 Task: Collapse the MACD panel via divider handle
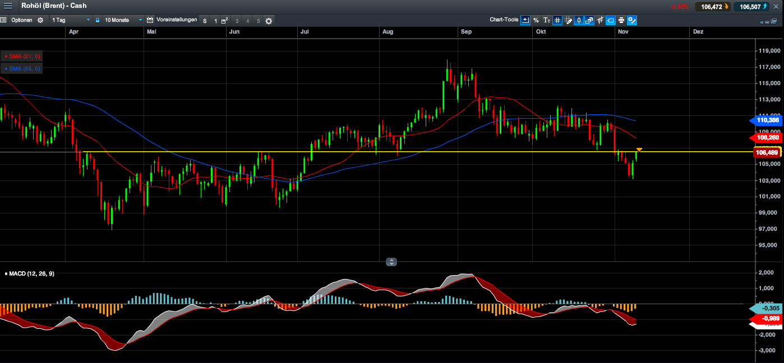pyautogui.click(x=391, y=262)
